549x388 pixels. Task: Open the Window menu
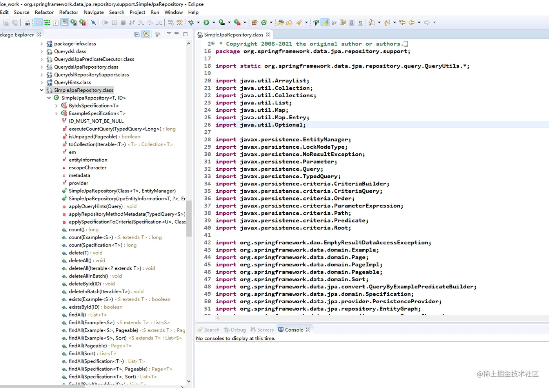(x=173, y=12)
